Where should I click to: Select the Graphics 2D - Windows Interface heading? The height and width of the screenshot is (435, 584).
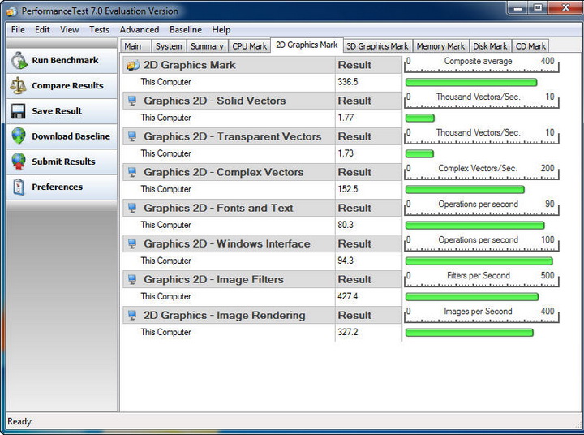(227, 243)
